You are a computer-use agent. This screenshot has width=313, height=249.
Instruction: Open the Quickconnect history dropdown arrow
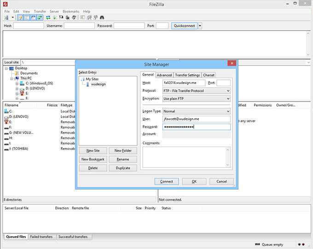click(x=200, y=26)
